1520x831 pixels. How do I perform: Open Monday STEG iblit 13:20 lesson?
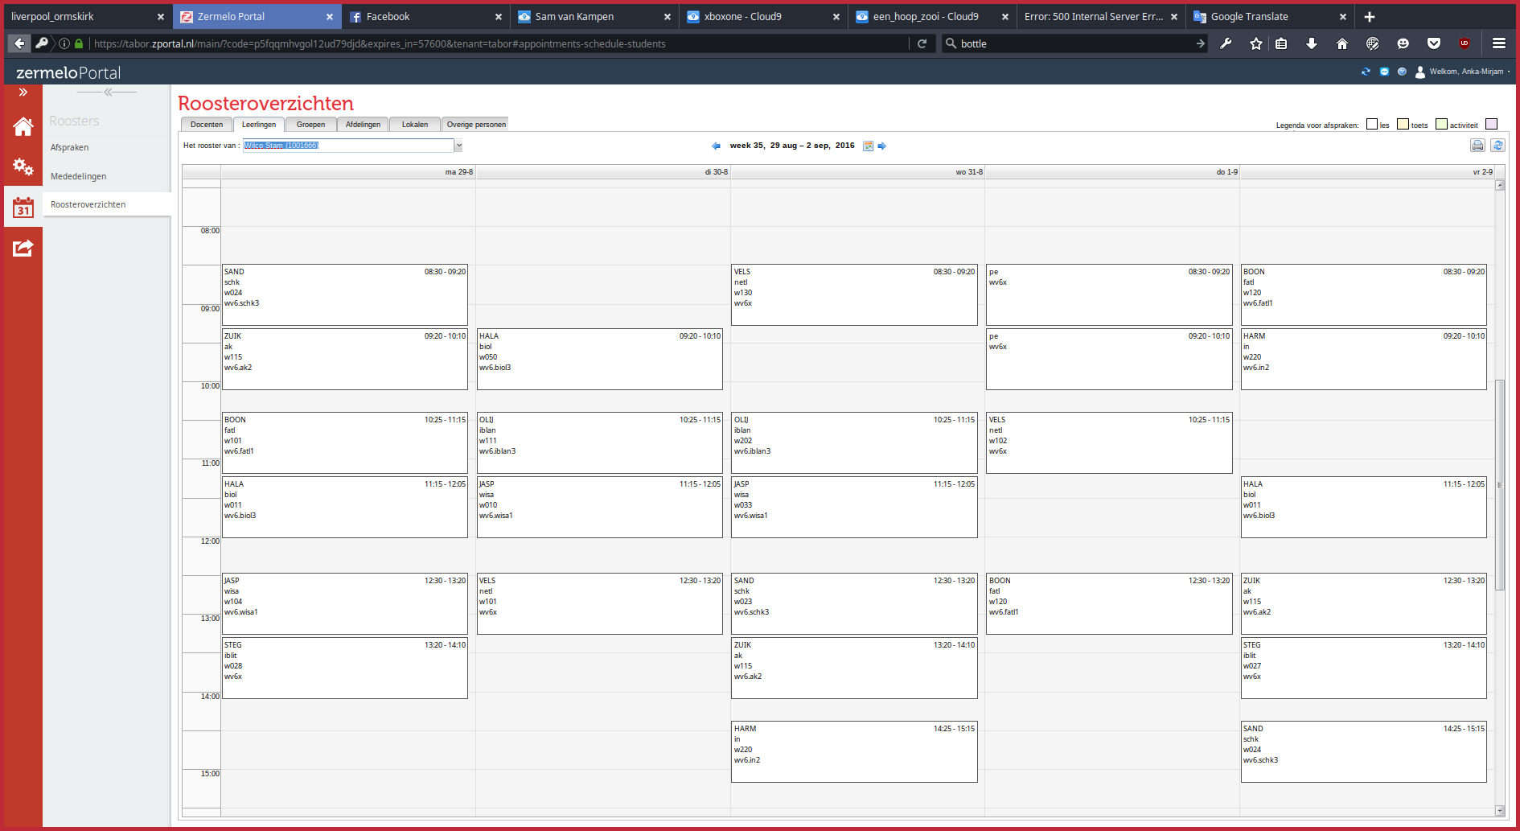pyautogui.click(x=344, y=669)
